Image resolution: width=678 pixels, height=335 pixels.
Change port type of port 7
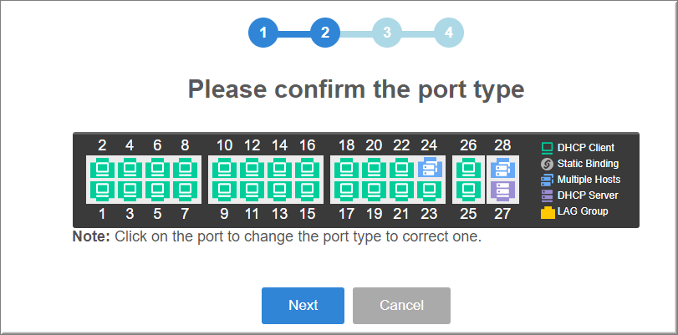tap(185, 190)
